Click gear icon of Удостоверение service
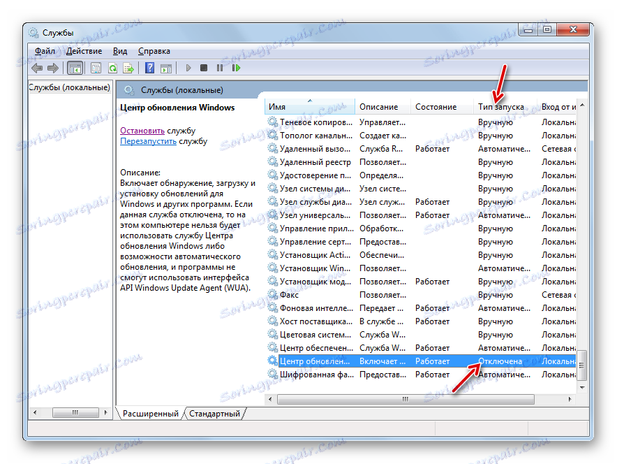This screenshot has width=617, height=464. [x=272, y=175]
